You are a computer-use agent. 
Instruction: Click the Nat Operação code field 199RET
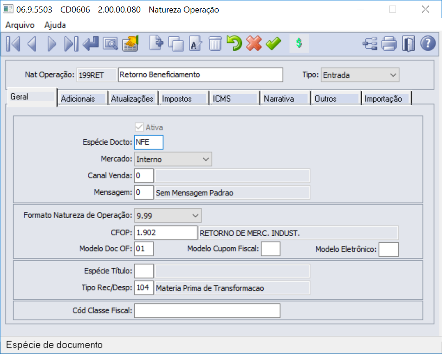pos(97,75)
